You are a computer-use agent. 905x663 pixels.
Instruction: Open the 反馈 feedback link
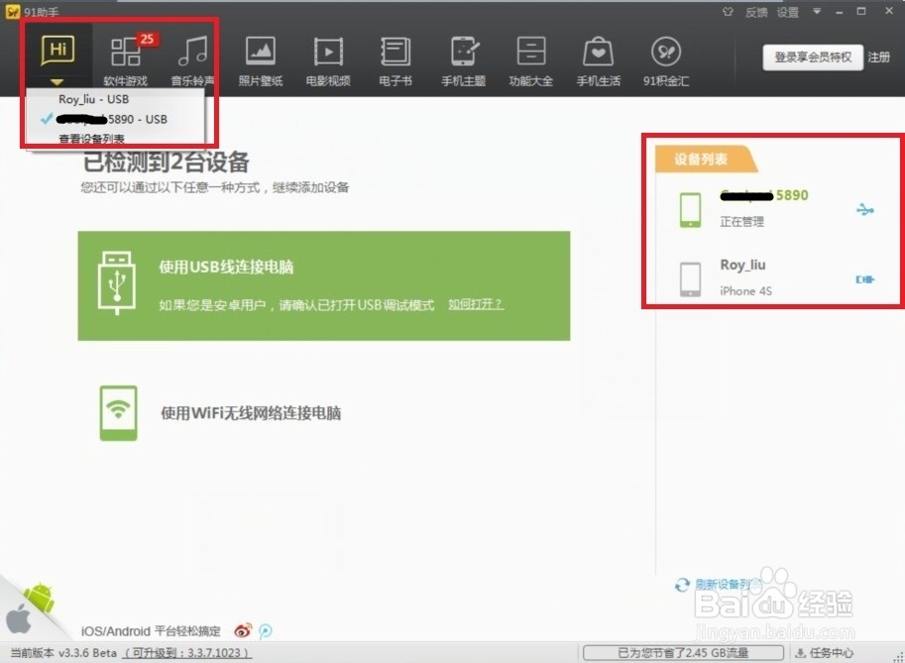click(756, 12)
